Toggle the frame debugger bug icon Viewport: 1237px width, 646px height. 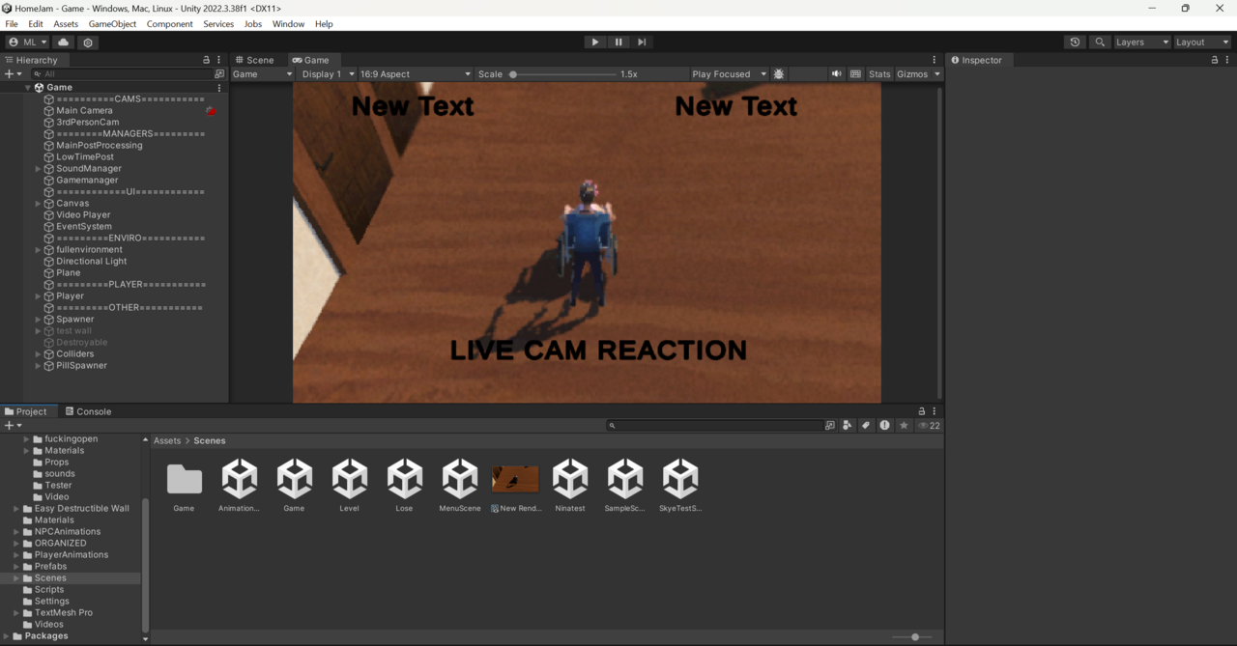click(779, 74)
